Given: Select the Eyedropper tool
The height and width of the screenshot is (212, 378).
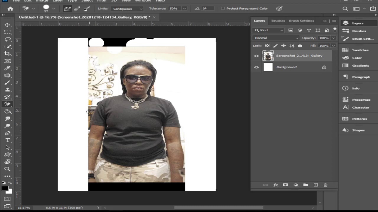Looking at the screenshot, I should click(x=7, y=68).
